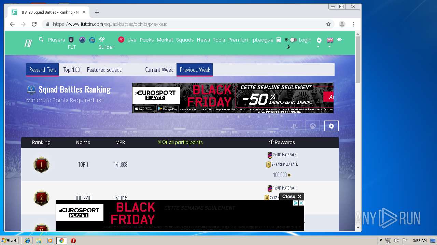The height and width of the screenshot is (245, 437).
Task: Click the Google Play badge in ad
Action: (x=167, y=109)
